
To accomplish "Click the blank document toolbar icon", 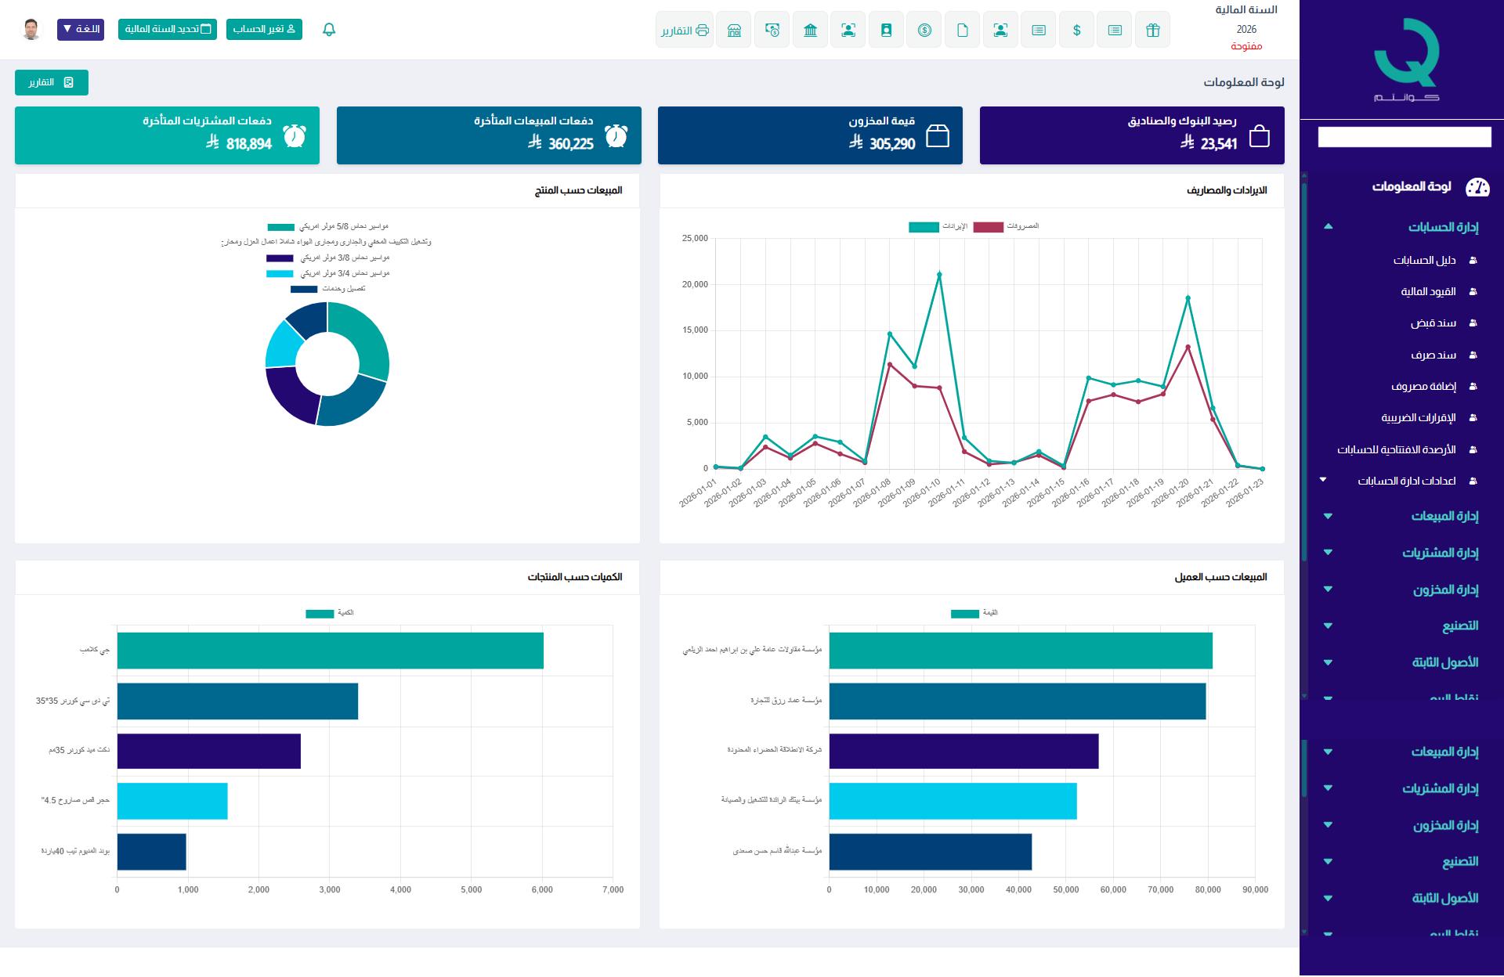I will pos(962,31).
